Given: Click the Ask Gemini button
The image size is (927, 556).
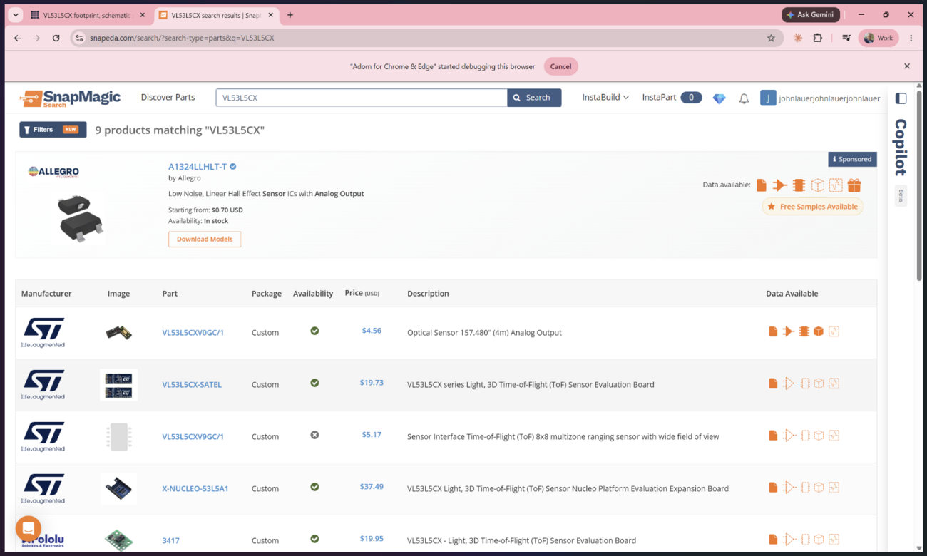Looking at the screenshot, I should coord(811,14).
